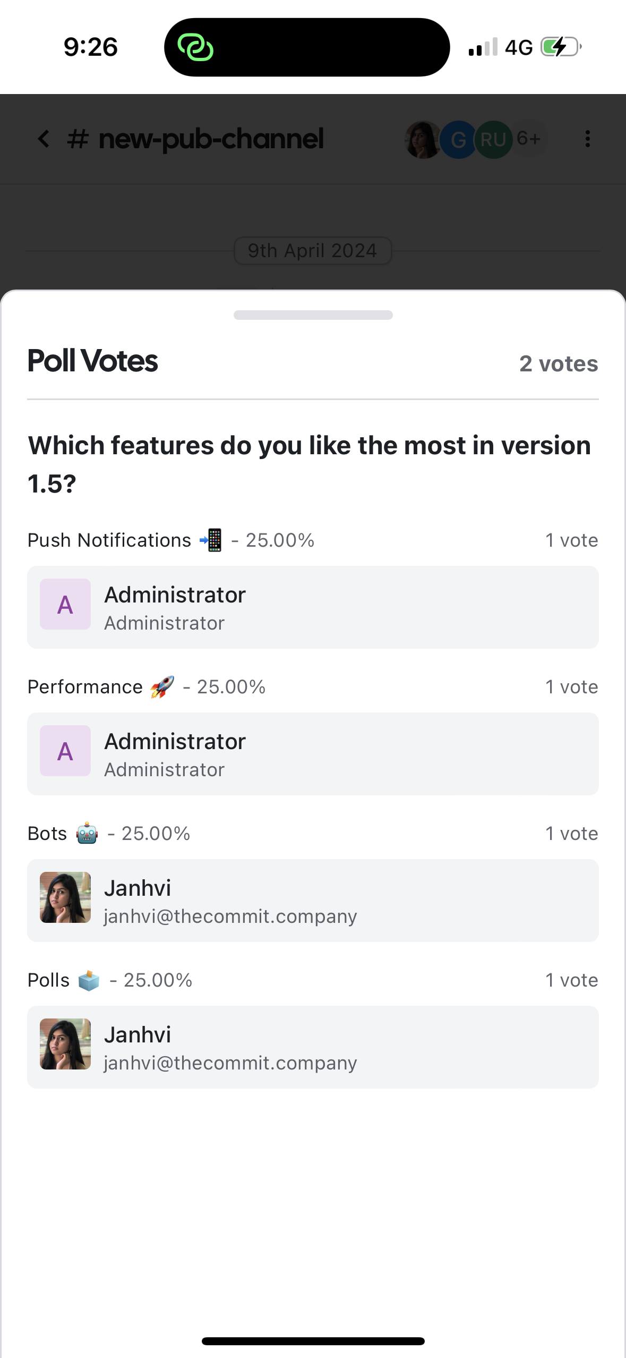
Task: Tap the "G" member avatar in header
Action: (x=458, y=140)
